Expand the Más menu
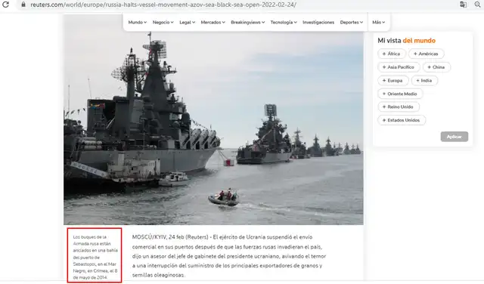 click(378, 22)
